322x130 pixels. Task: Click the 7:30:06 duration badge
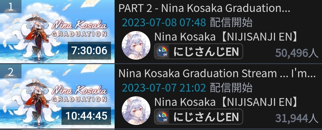point(89,50)
